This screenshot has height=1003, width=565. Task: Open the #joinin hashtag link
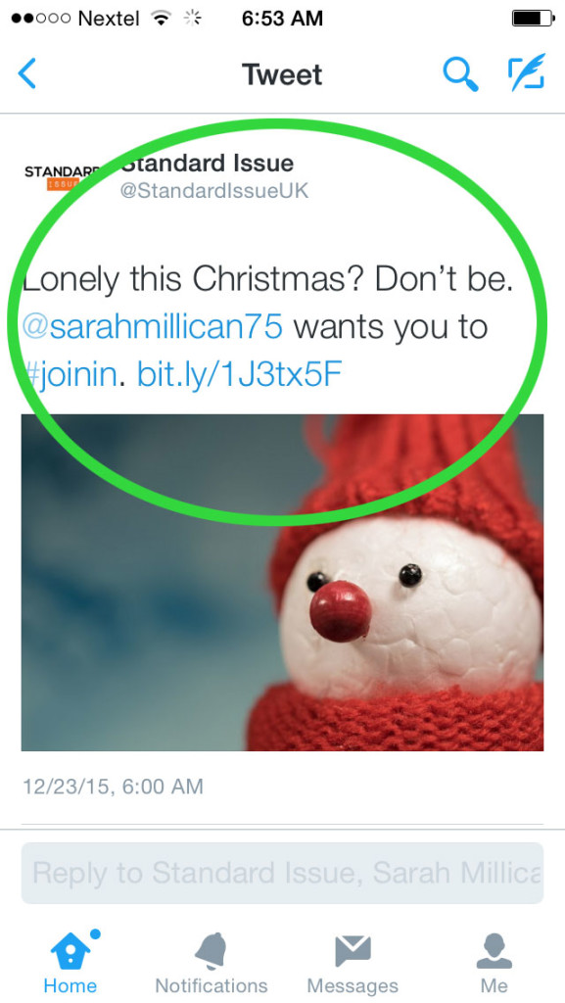pos(71,375)
